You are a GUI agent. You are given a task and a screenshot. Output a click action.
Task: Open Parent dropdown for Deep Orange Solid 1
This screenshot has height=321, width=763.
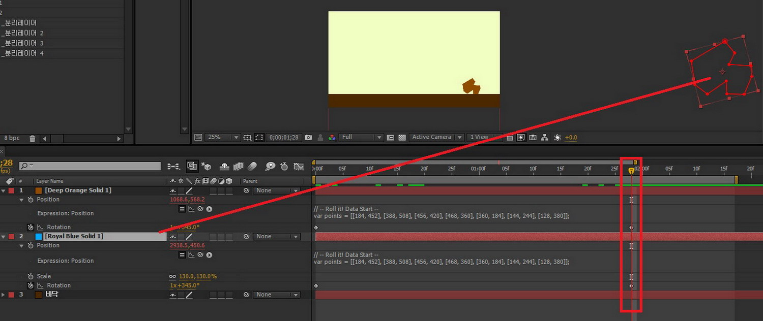coord(277,190)
